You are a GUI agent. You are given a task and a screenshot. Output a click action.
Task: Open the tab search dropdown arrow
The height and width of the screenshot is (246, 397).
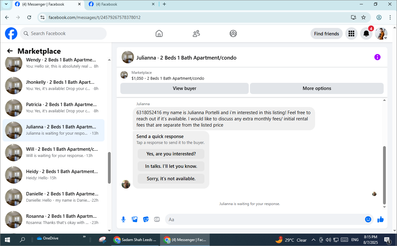(6, 4)
